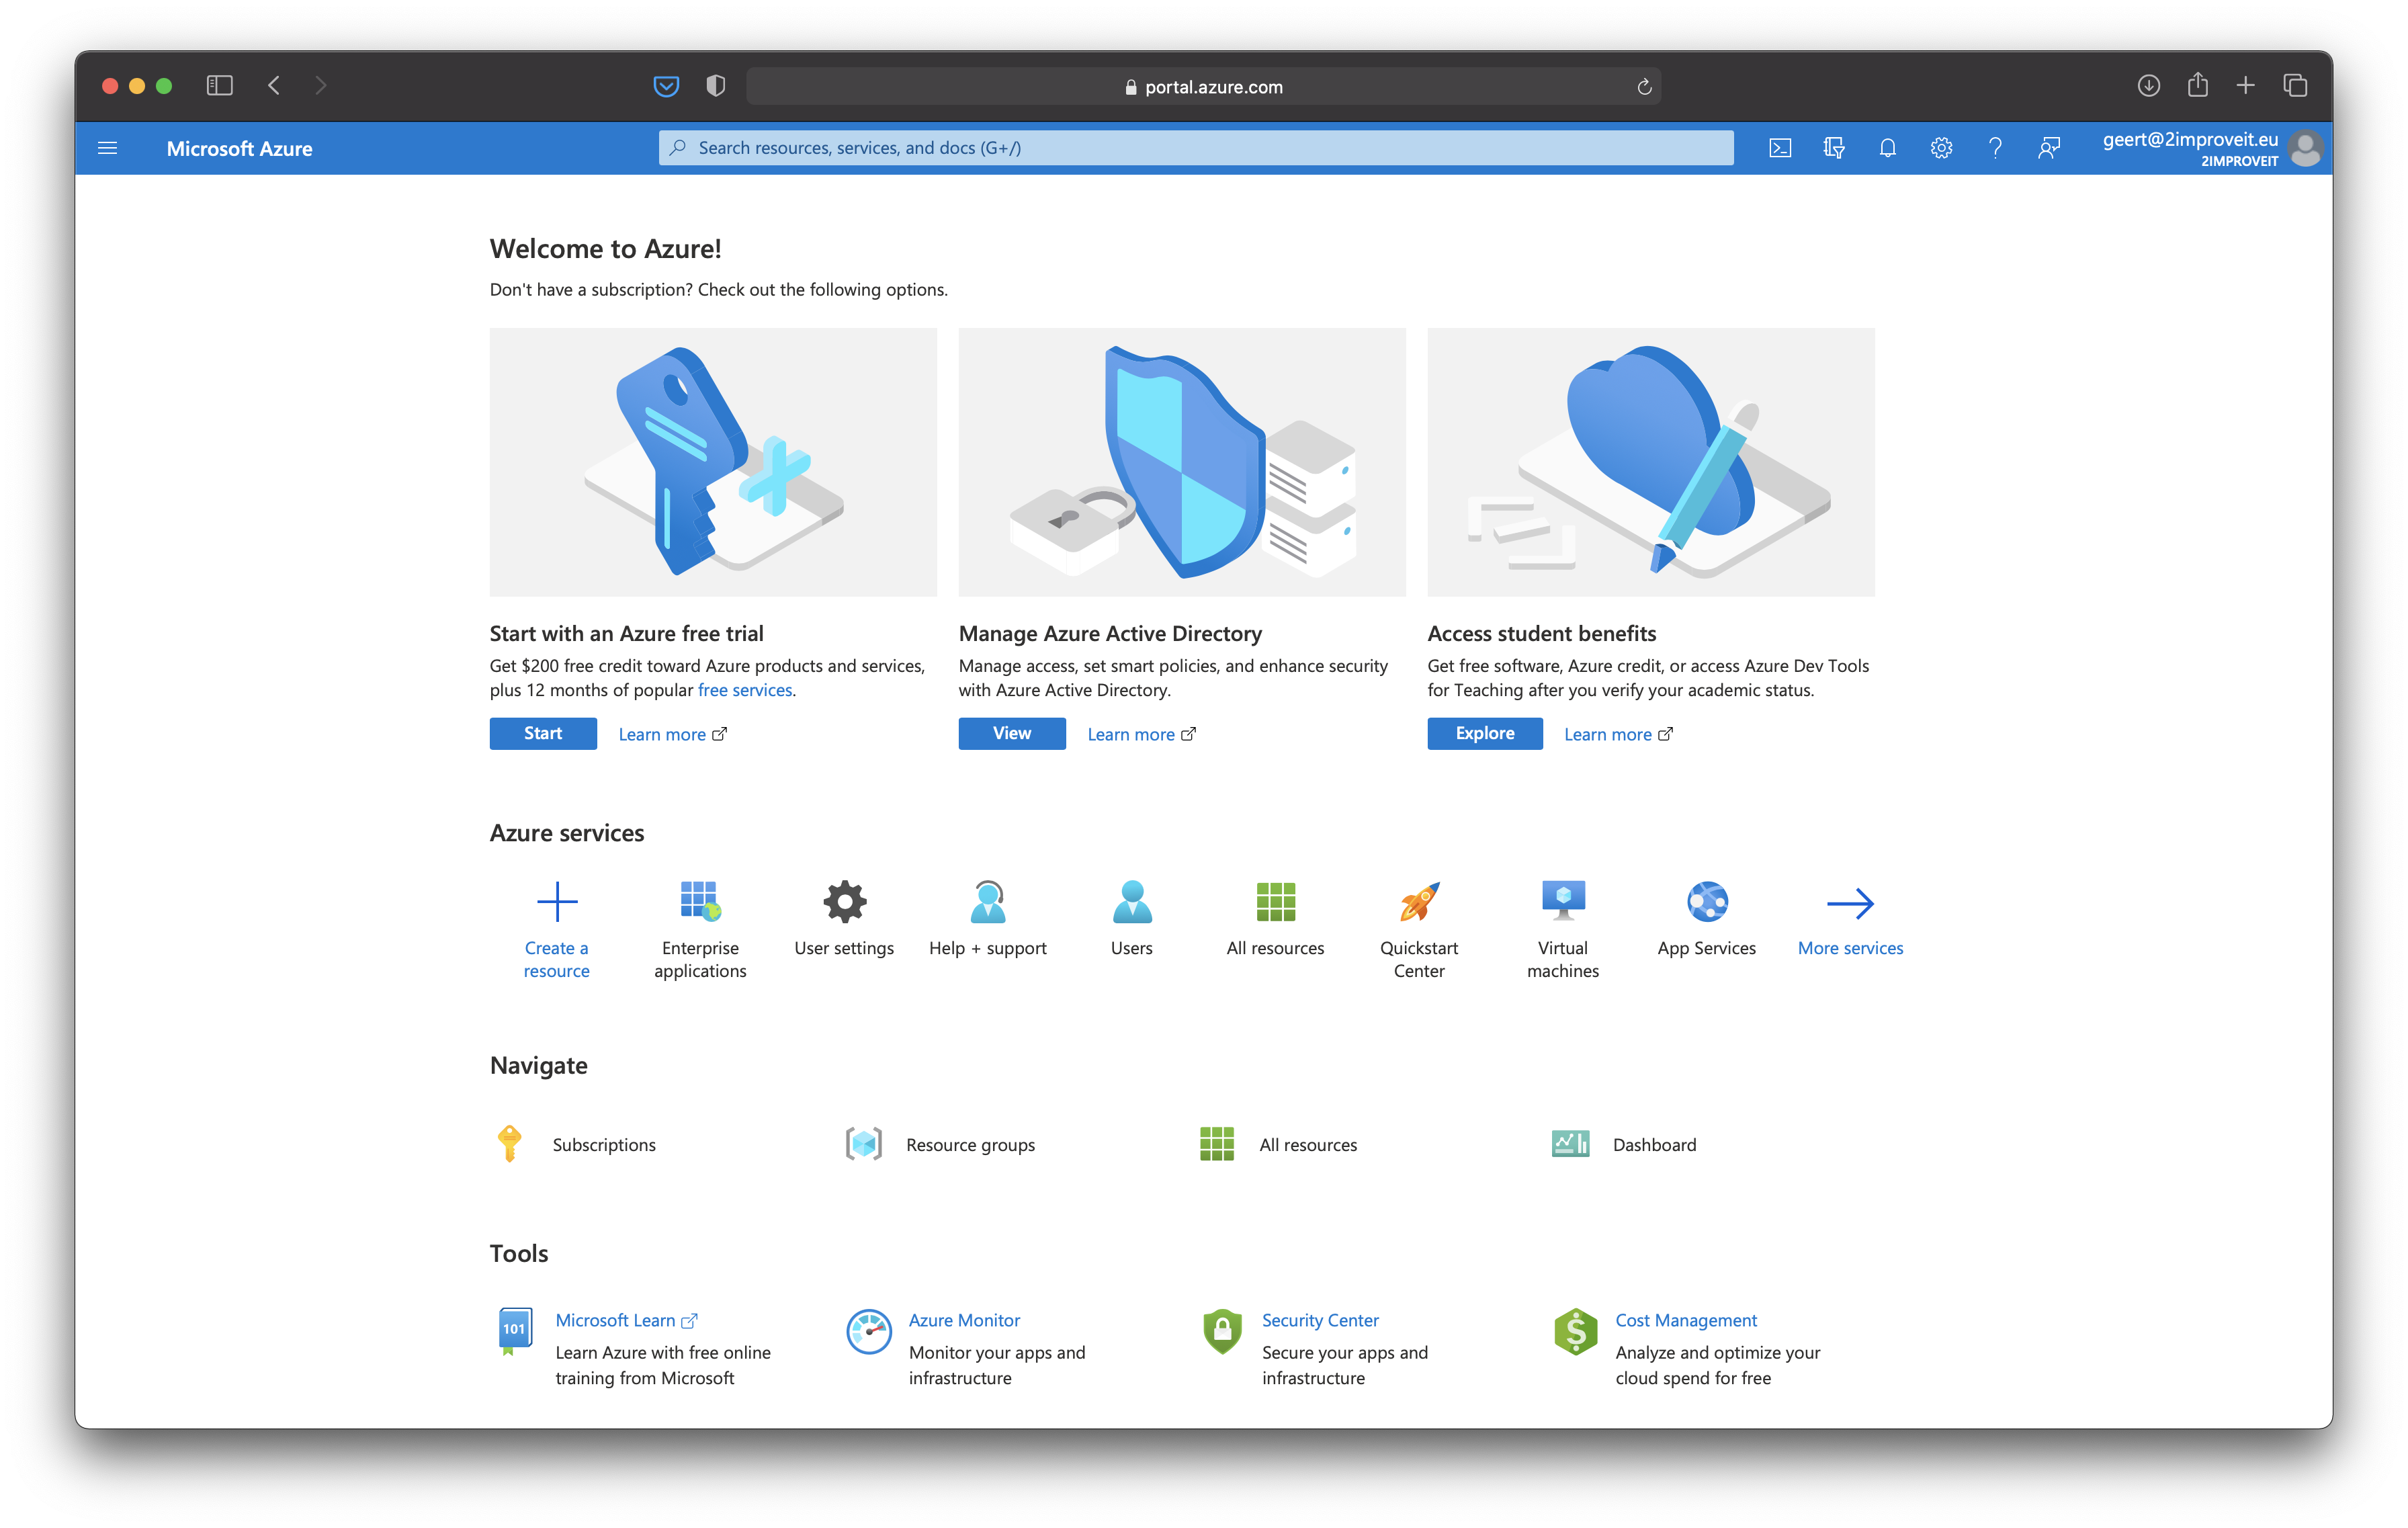This screenshot has width=2408, height=1528.
Task: Click Explore student benefits button
Action: [x=1485, y=734]
